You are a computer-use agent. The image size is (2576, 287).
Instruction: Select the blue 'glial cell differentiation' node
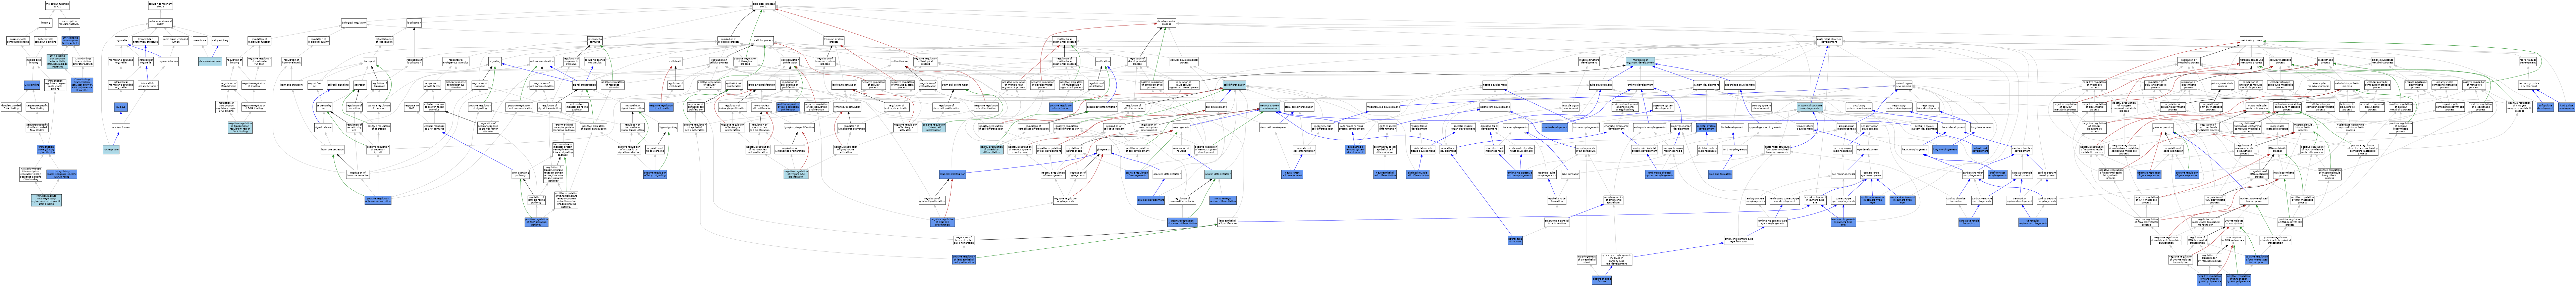pos(1167,174)
